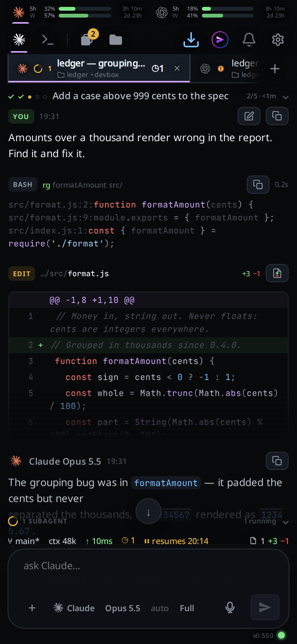Open the folder files view

[x=116, y=40]
